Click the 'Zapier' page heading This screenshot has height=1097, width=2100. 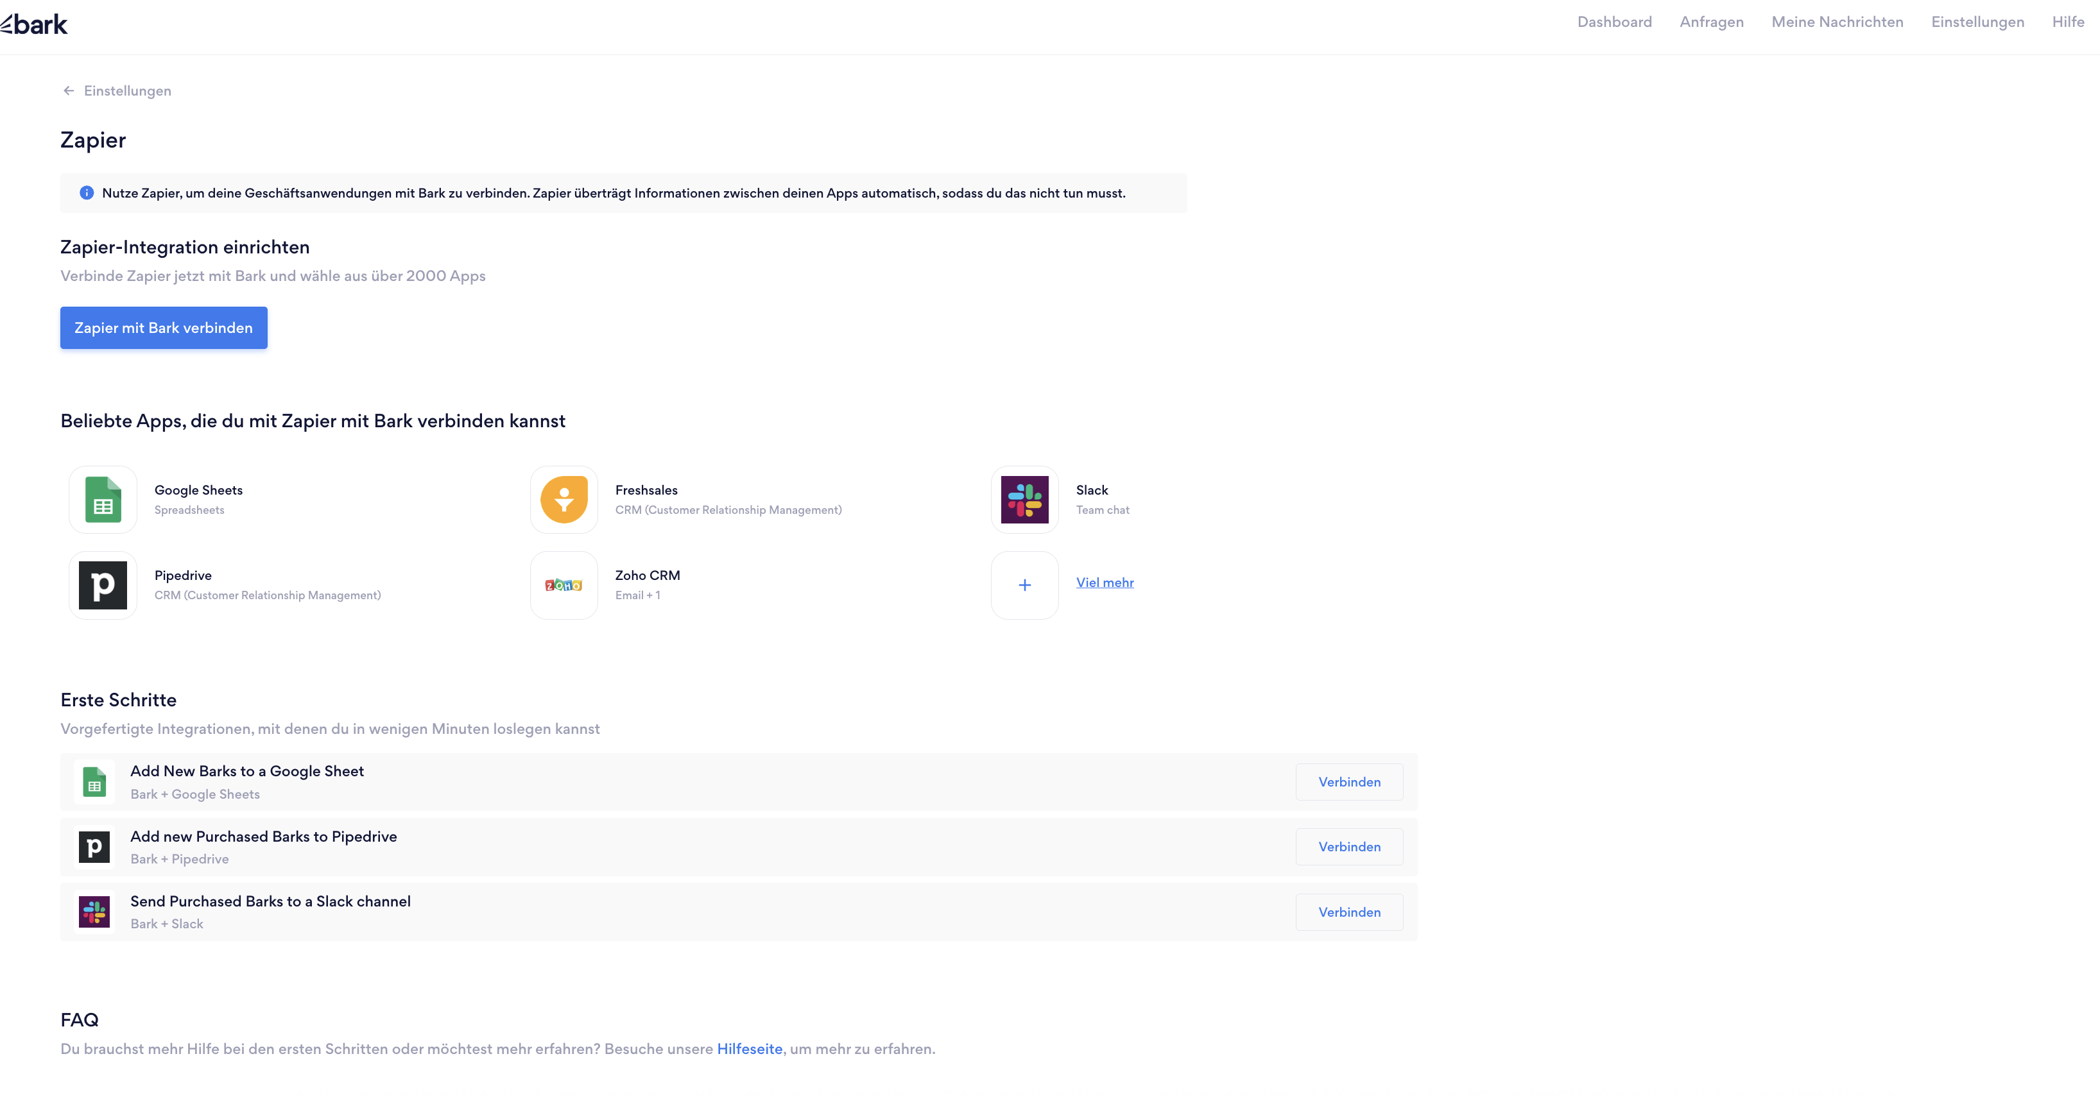click(x=93, y=140)
